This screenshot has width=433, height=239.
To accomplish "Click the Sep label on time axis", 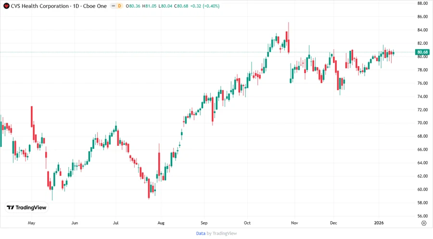I will tap(204, 223).
